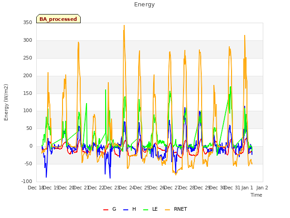Click the 50 y-axis tick label
Image resolution: width=290 pixels, height=218 pixels.
(x=29, y=128)
